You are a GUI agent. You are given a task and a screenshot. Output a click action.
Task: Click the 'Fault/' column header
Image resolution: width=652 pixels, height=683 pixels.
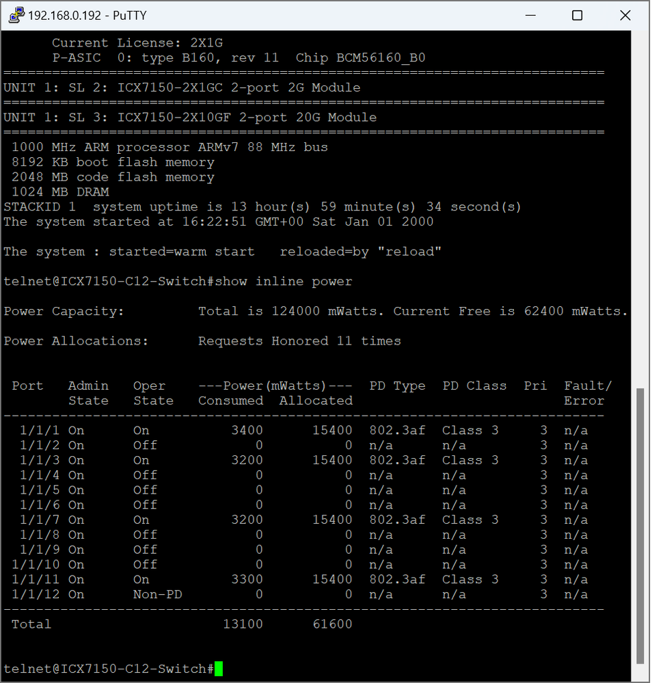[x=588, y=386]
